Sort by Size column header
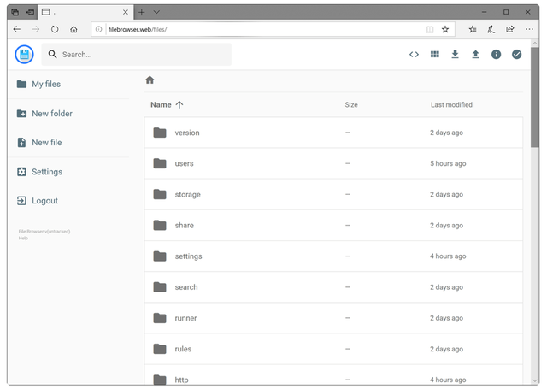The width and height of the screenshot is (547, 389). click(351, 104)
